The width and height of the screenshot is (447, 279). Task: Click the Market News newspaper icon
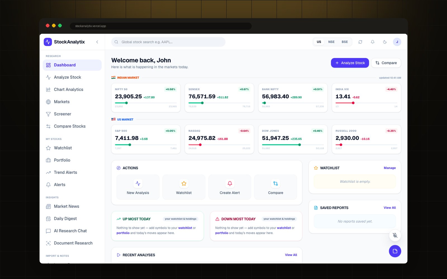pyautogui.click(x=48, y=206)
